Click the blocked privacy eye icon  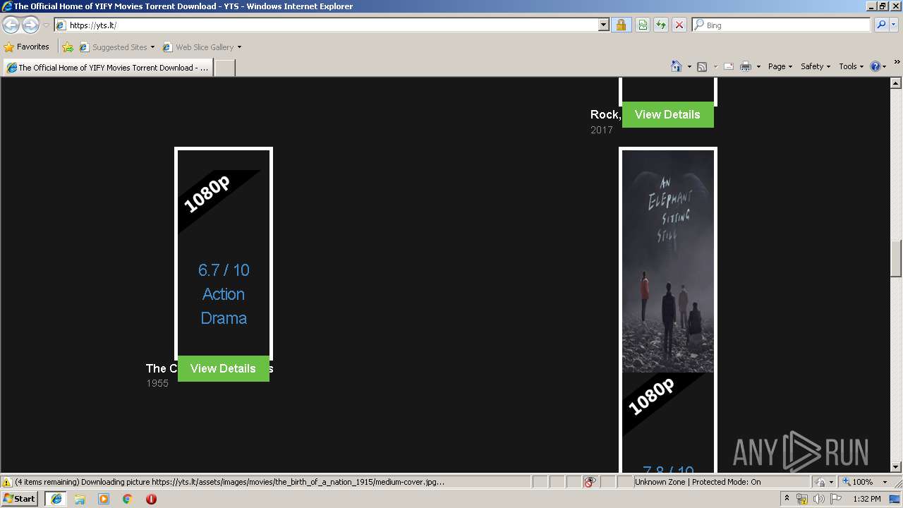coord(590,482)
